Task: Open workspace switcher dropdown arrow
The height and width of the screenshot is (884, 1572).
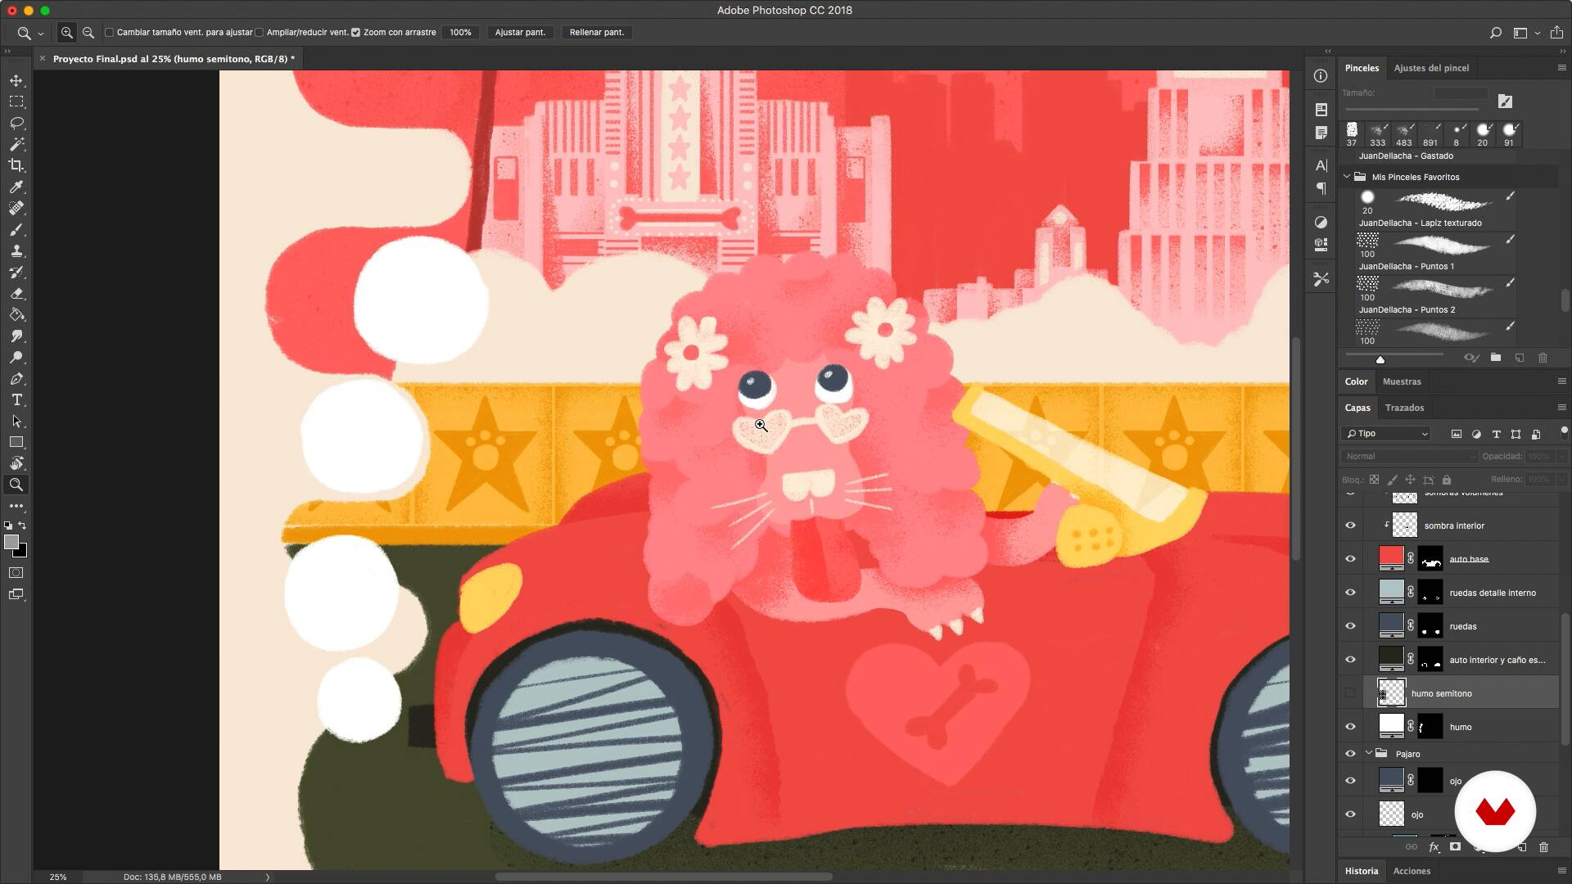Action: pos(1537,34)
